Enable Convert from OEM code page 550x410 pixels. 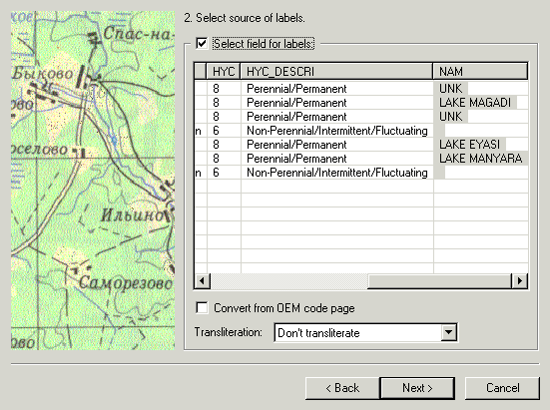202,308
